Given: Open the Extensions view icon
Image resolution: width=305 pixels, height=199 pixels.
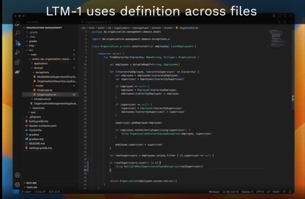Looking at the screenshot, I should pos(17,63).
